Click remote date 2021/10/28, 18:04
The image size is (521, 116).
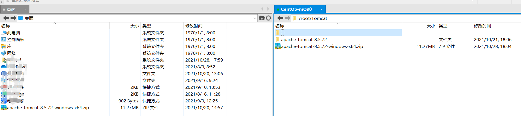tap(493, 47)
